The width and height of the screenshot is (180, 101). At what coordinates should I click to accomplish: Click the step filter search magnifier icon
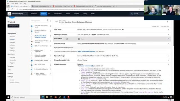pos(48,20)
